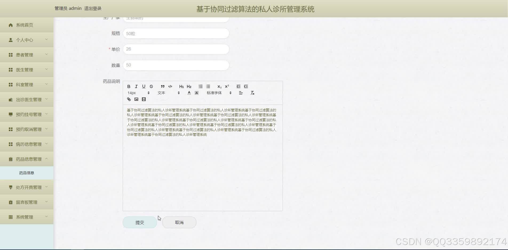Toggle italic formatting in editor

coord(136,86)
